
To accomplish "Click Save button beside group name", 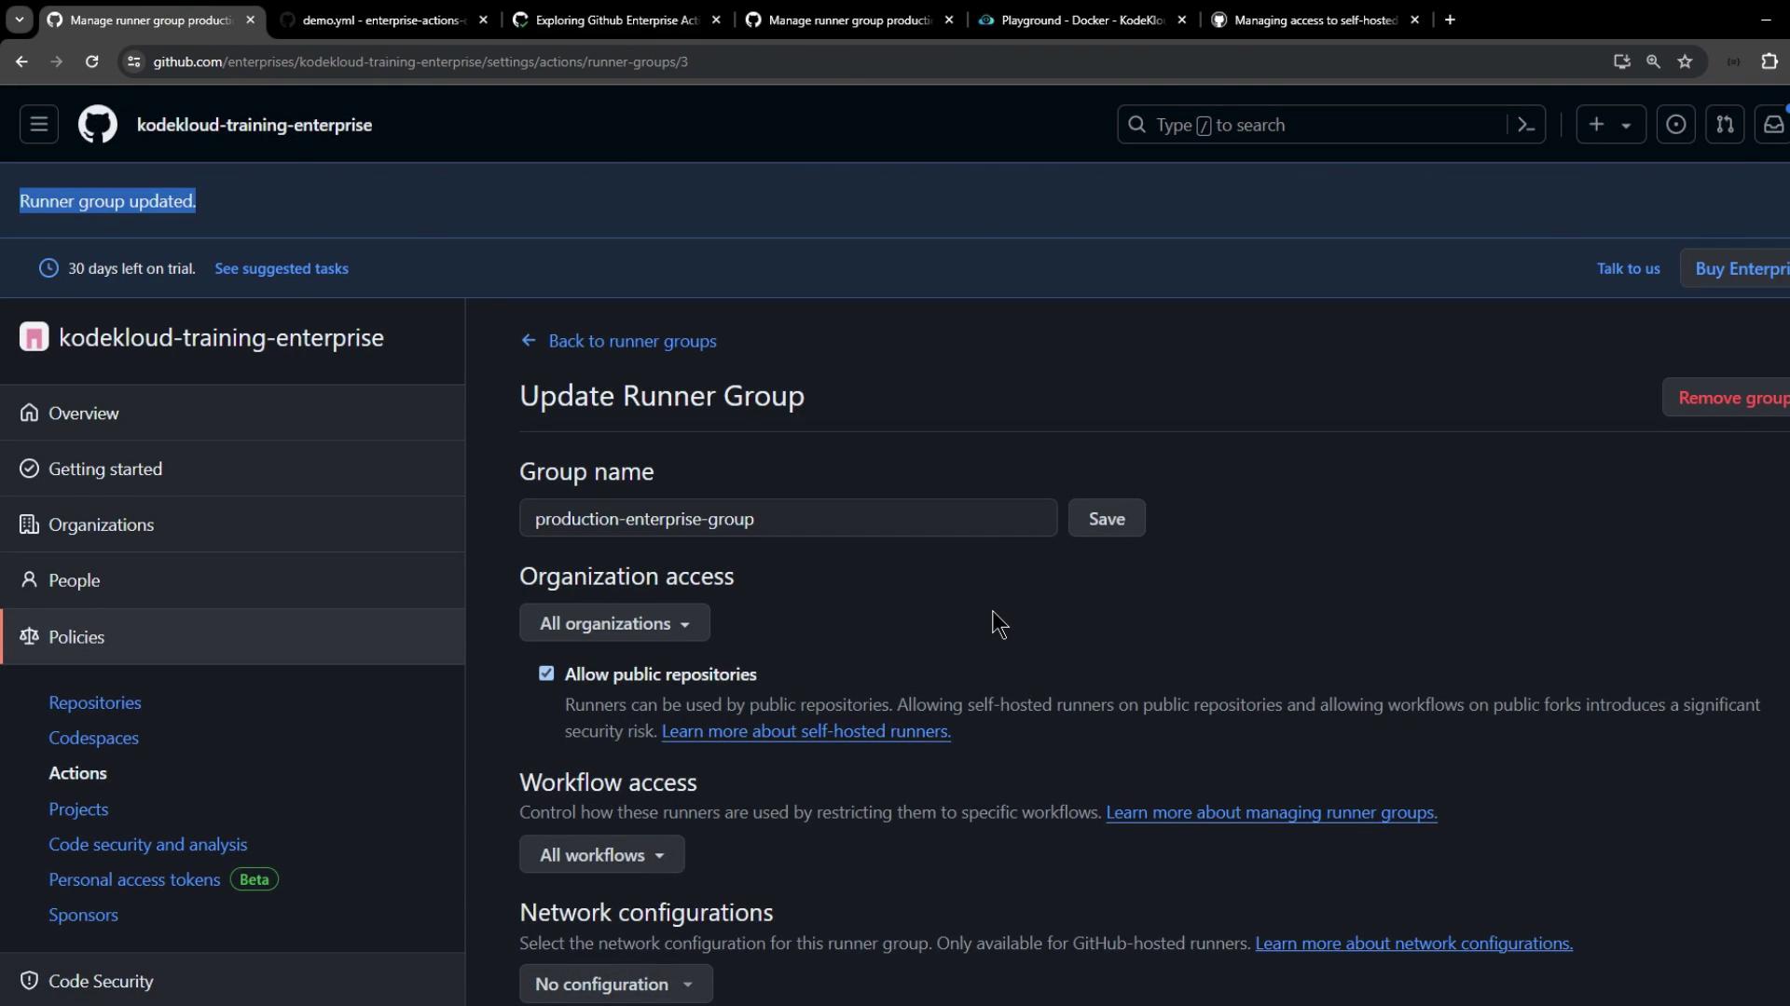I will point(1107,519).
